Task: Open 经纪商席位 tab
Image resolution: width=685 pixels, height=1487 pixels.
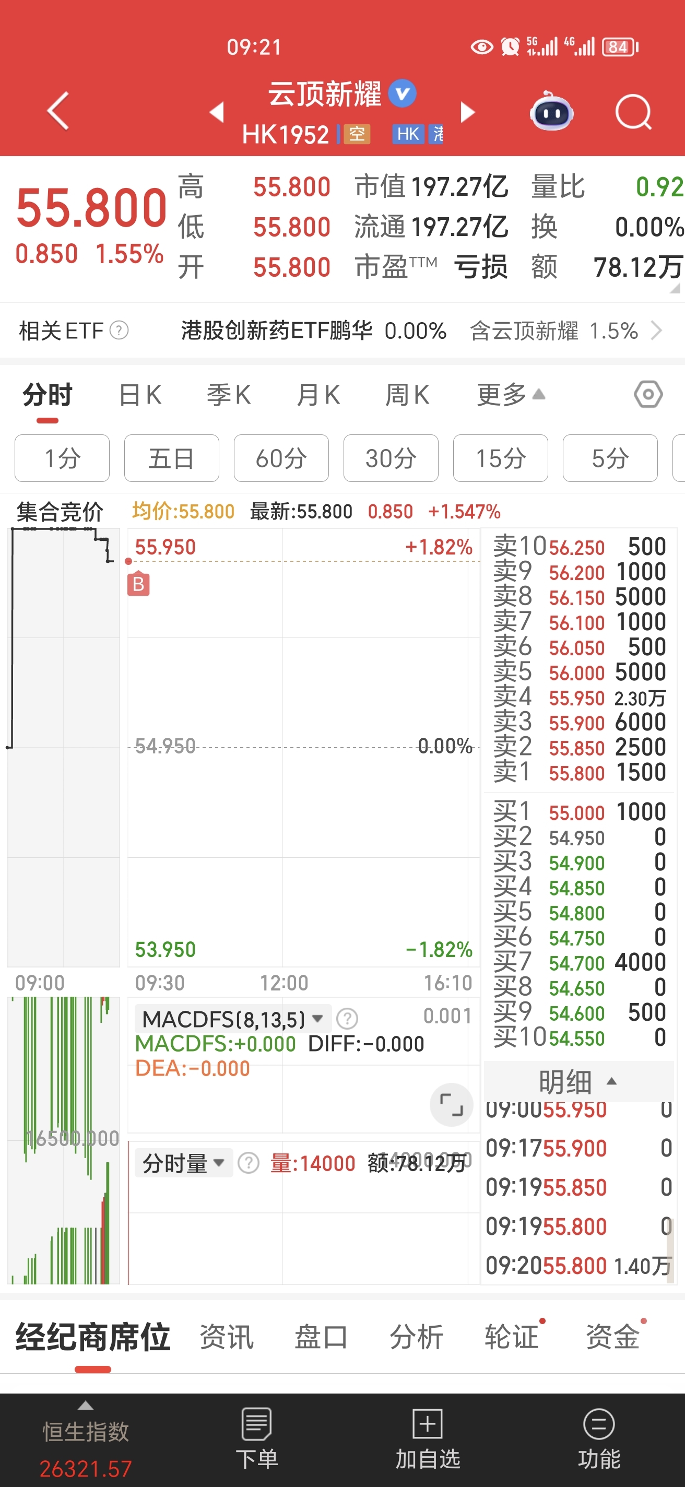Action: pos(92,1337)
